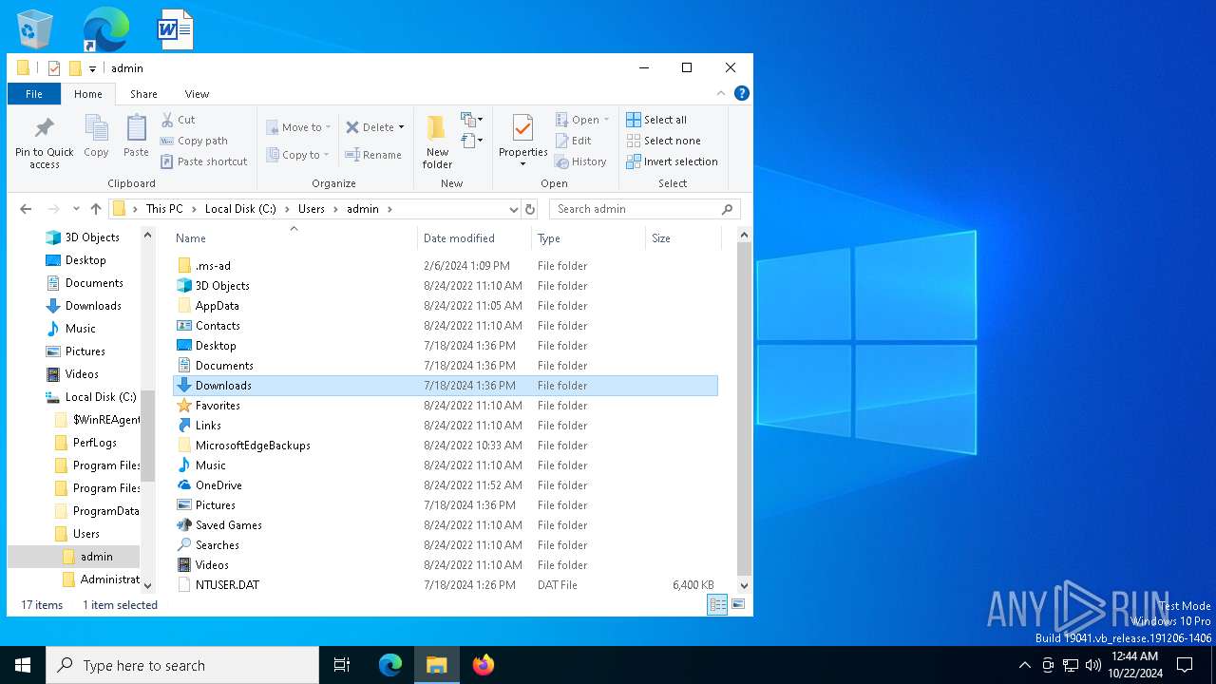Click the volume tray icon
Screen dimensions: 1216x684
[1093, 665]
